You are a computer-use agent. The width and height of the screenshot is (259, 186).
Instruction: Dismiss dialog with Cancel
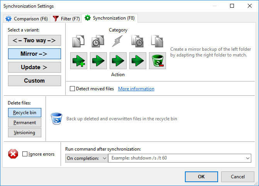tap(237, 177)
